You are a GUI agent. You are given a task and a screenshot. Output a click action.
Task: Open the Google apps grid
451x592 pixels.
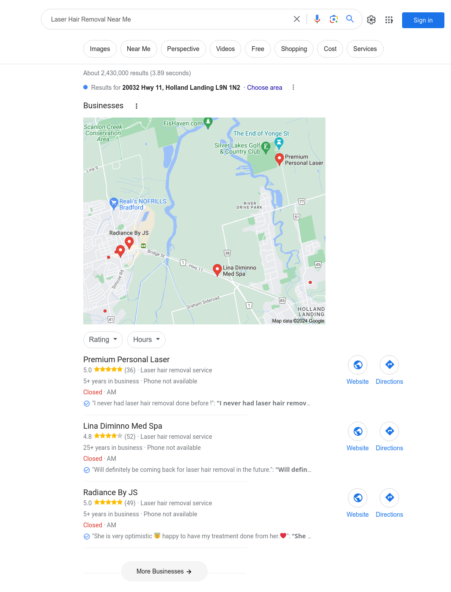389,20
